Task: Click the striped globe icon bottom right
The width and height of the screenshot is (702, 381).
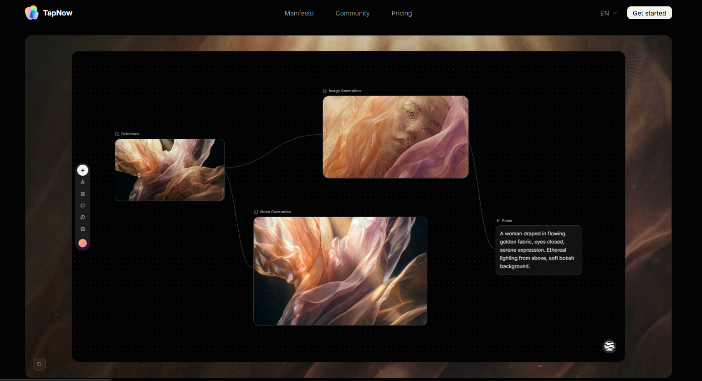Action: point(610,346)
